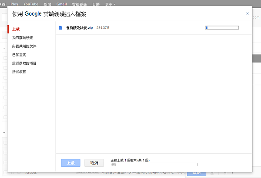The image size is (261, 178).
Task: Click the blue file icon beside 會員績效報表.zip
Action: coord(61,28)
